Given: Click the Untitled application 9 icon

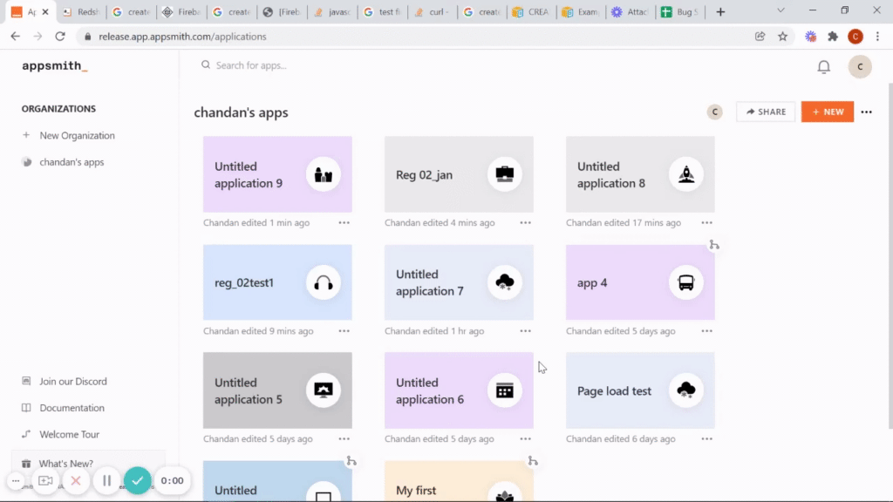Looking at the screenshot, I should pos(323,174).
